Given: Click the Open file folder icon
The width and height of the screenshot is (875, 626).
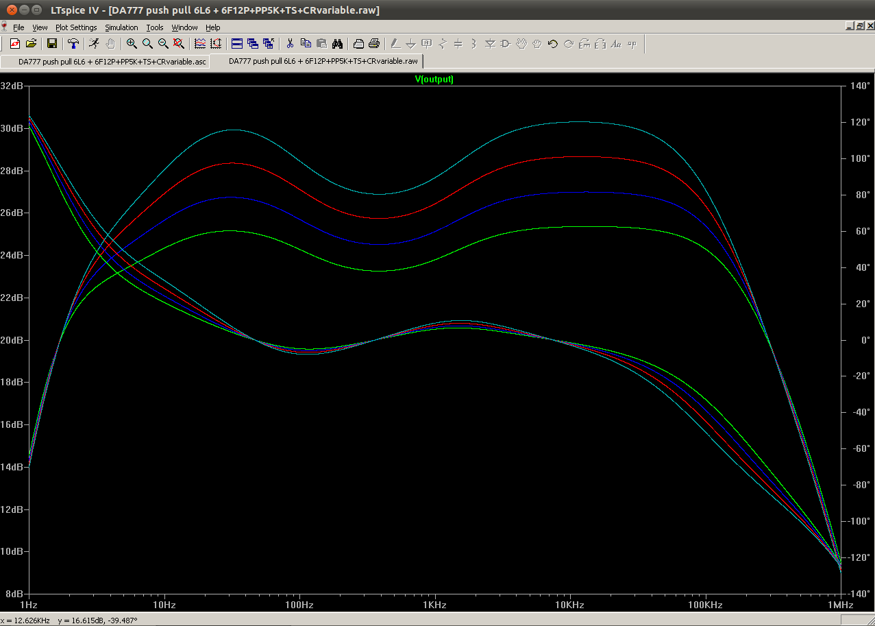Looking at the screenshot, I should (31, 44).
